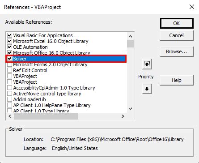Screen dimensions: 199x163
Task: Check ActiveMovie control type library box
Action: 10,94
